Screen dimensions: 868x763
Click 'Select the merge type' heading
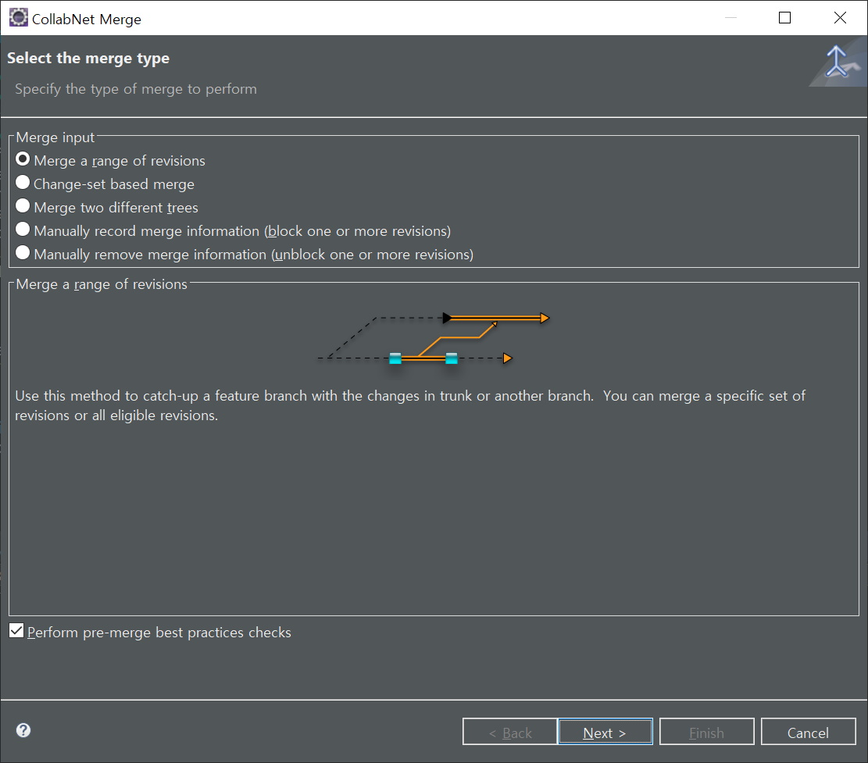(x=88, y=58)
